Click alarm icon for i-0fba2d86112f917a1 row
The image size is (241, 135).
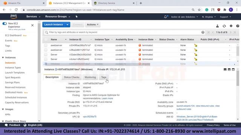(x=195, y=50)
